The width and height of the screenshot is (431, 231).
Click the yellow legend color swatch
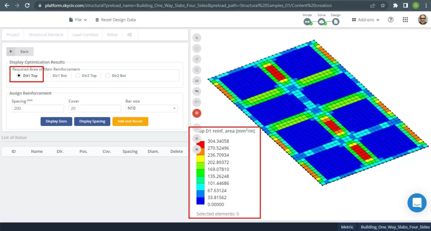point(200,159)
